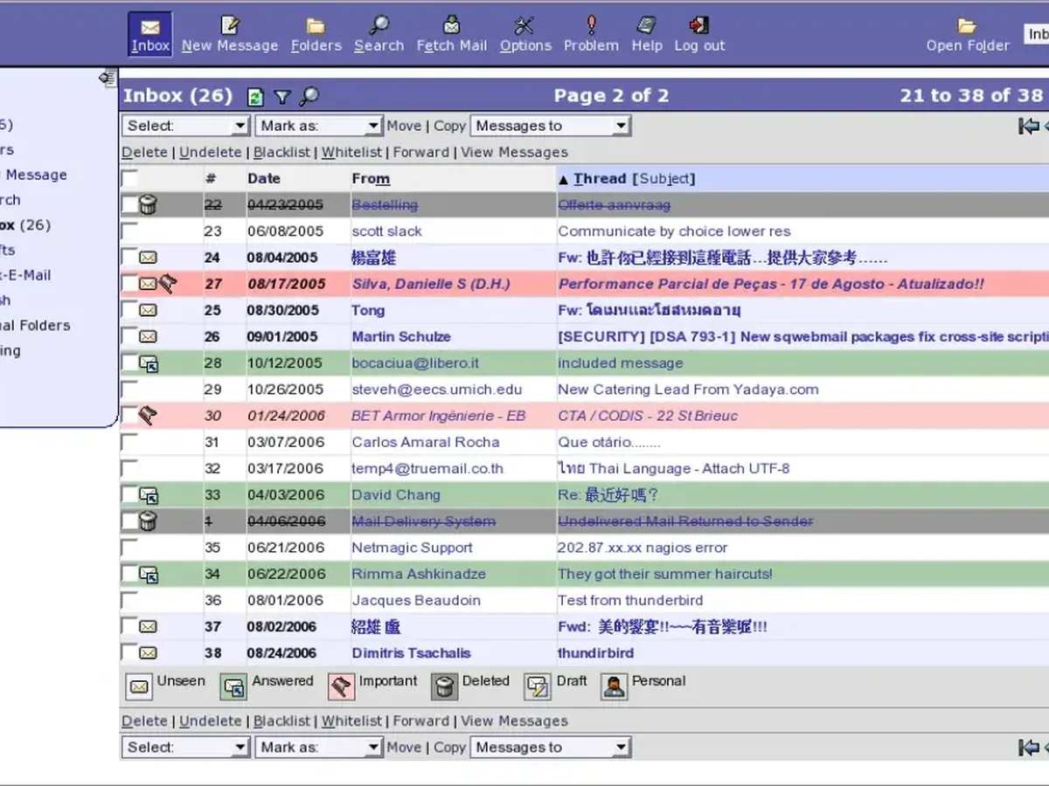This screenshot has height=786, width=1049.
Task: Refresh the inbox using the green icon
Action: pos(255,97)
